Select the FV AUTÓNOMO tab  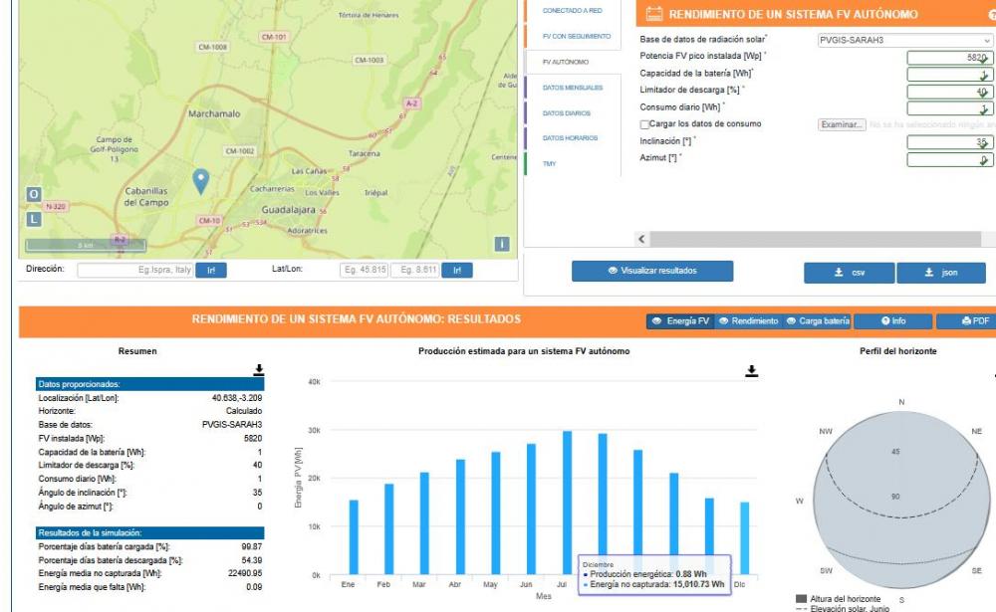click(x=566, y=62)
